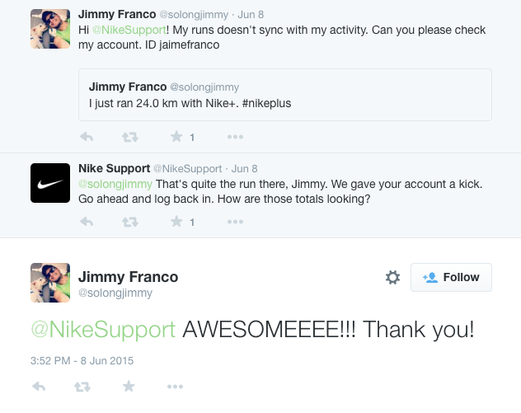Retweet Jimmy's first tweet about syncing
The height and width of the screenshot is (413, 521).
pos(130,137)
